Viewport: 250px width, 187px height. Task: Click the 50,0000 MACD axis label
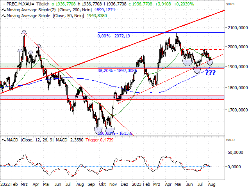(235, 152)
